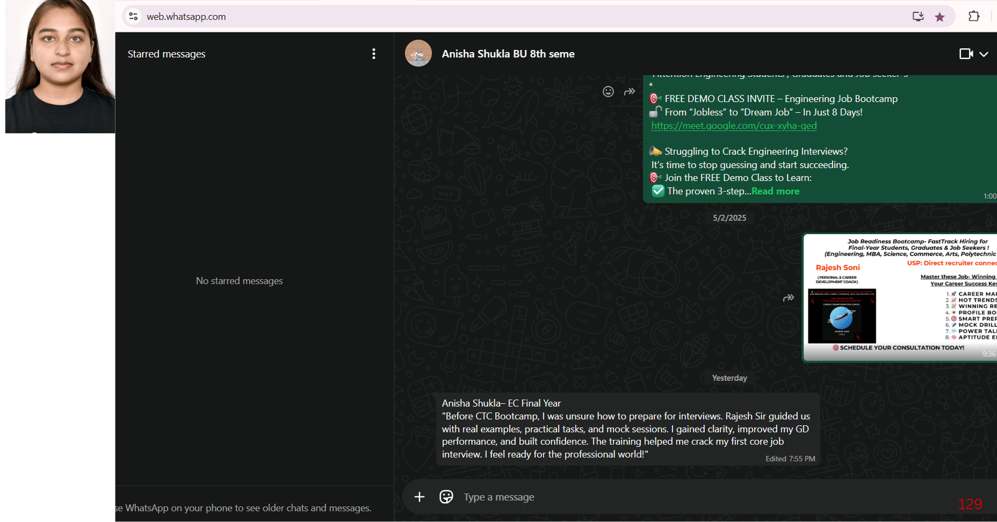Viewport: 997px width, 522px height.
Task: Start a video call with Anisha Shukla
Action: pyautogui.click(x=965, y=54)
